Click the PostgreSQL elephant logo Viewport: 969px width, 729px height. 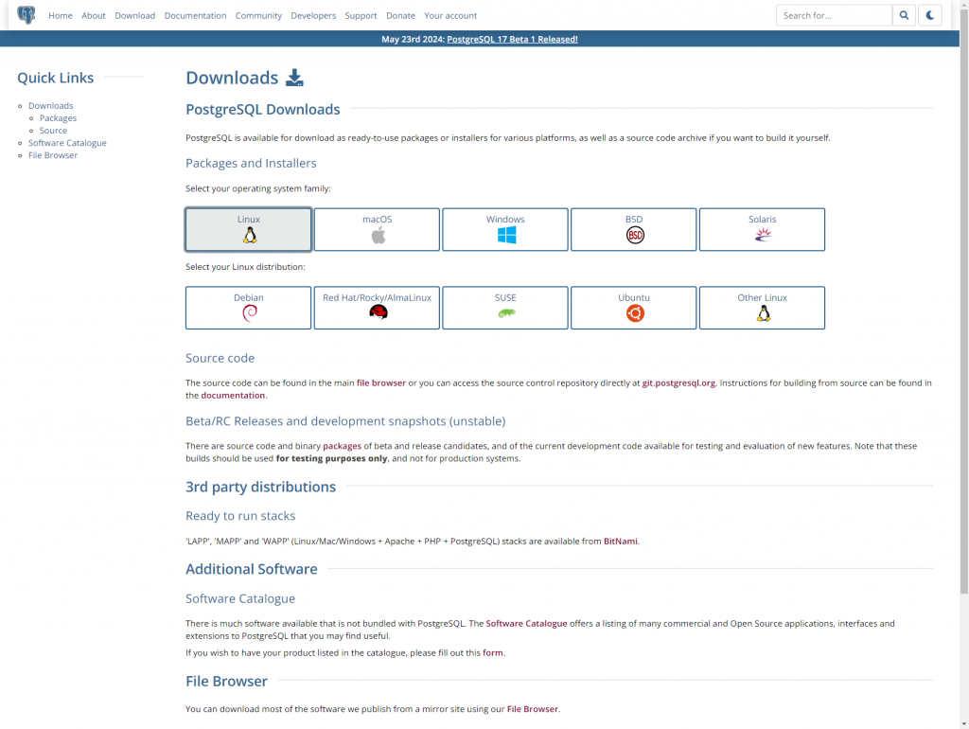coord(26,15)
